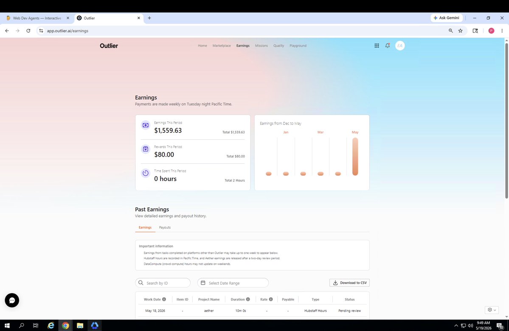Open Windows taskbar search
This screenshot has height=331, width=509.
pos(21,325)
